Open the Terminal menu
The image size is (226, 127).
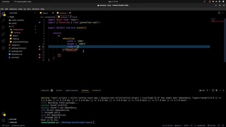tap(35, 9)
